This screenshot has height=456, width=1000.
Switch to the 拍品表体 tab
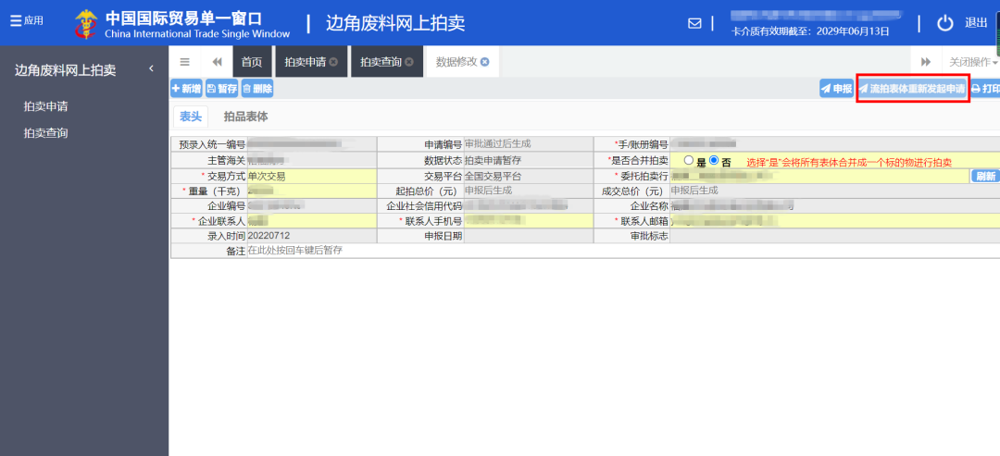pos(245,117)
